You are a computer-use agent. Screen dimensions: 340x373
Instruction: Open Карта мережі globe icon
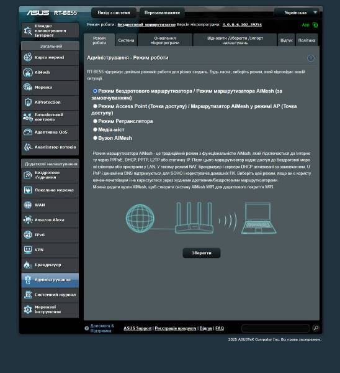pyautogui.click(x=28, y=57)
